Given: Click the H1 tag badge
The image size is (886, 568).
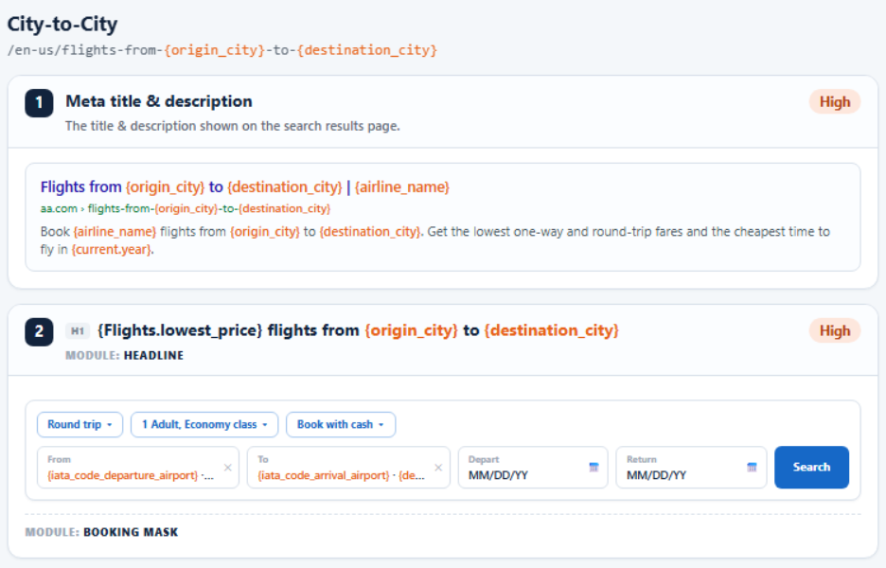Looking at the screenshot, I should pyautogui.click(x=78, y=330).
